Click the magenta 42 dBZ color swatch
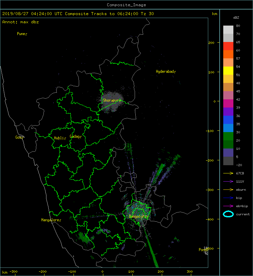Image resolution: width=253 pixels, height=276 pixels. tap(228, 104)
